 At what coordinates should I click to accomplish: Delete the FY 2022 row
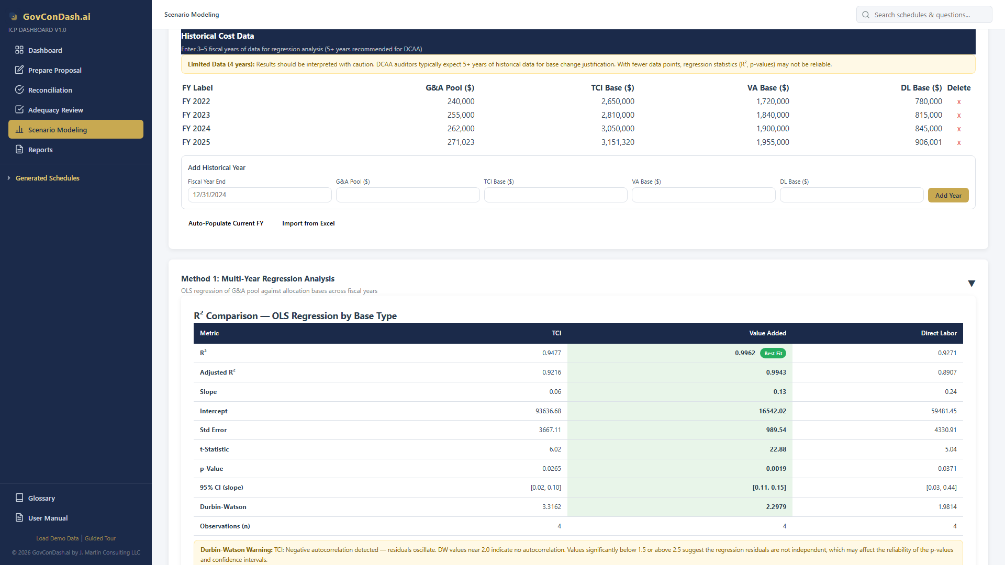(x=959, y=102)
